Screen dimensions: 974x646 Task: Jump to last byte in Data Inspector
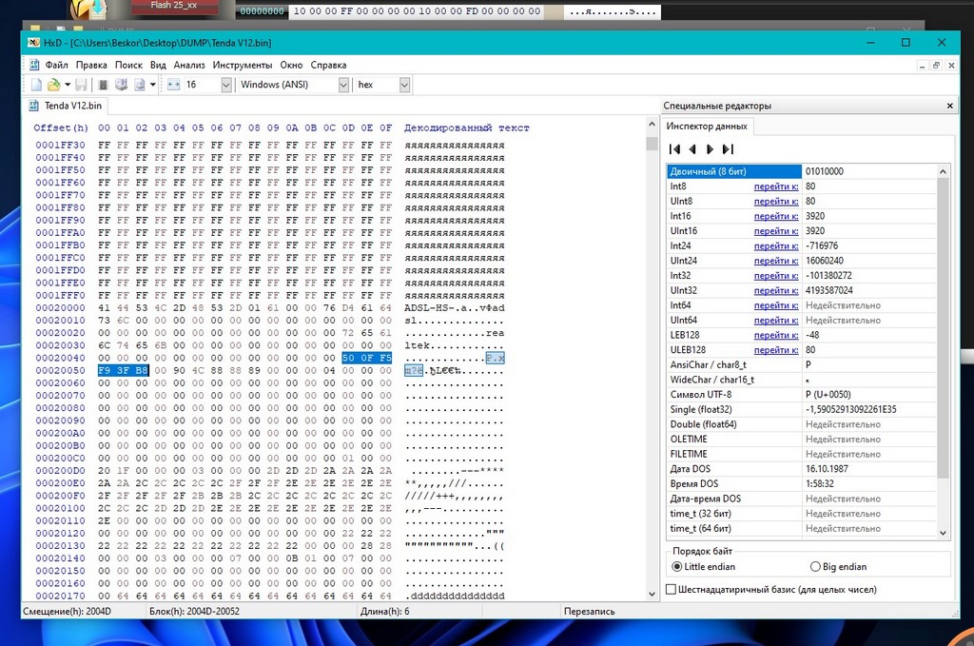(x=728, y=149)
